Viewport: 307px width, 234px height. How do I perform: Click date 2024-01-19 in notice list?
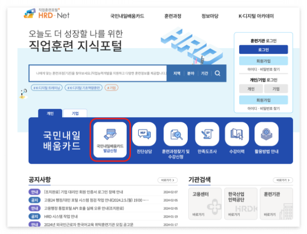[x=171, y=217]
